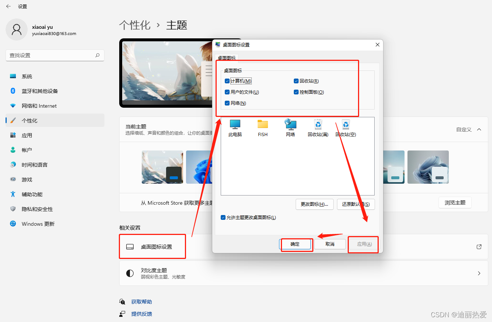Click the 确定 button
This screenshot has width=492, height=322.
point(295,244)
